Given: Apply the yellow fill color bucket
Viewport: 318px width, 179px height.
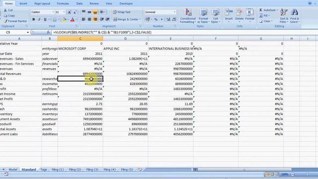Looking at the screenshot, I should coord(64,19).
